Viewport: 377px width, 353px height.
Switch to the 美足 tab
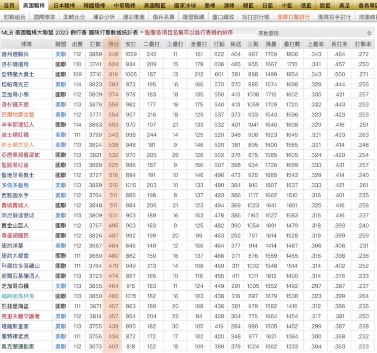click(345, 5)
